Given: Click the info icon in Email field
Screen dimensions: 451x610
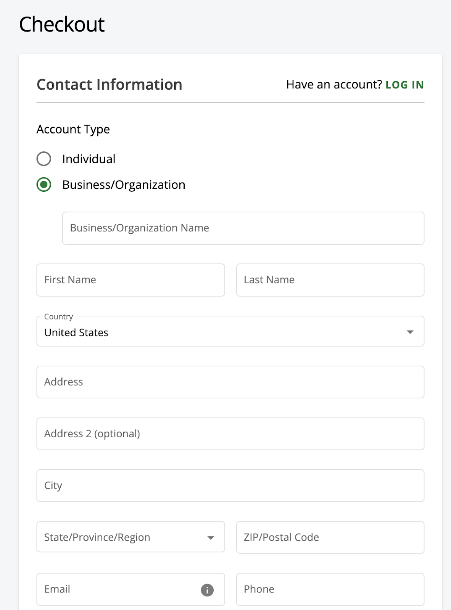Looking at the screenshot, I should click(207, 590).
